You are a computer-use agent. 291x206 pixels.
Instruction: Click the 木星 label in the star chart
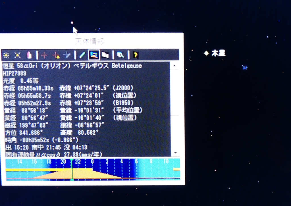[x=219, y=53]
